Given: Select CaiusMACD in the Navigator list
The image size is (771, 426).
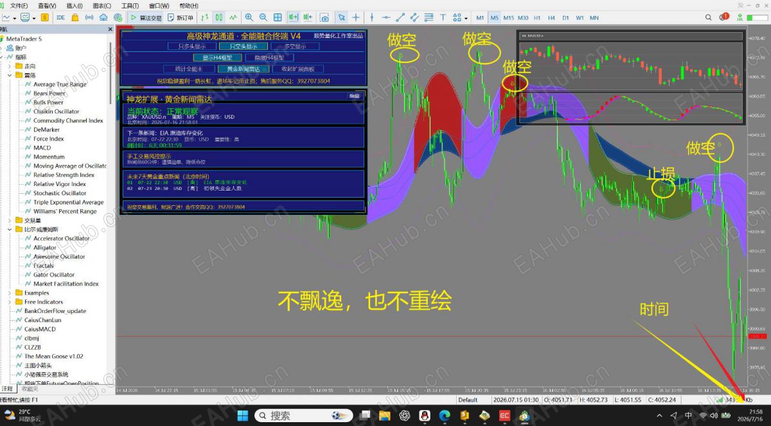Looking at the screenshot, I should tap(40, 329).
